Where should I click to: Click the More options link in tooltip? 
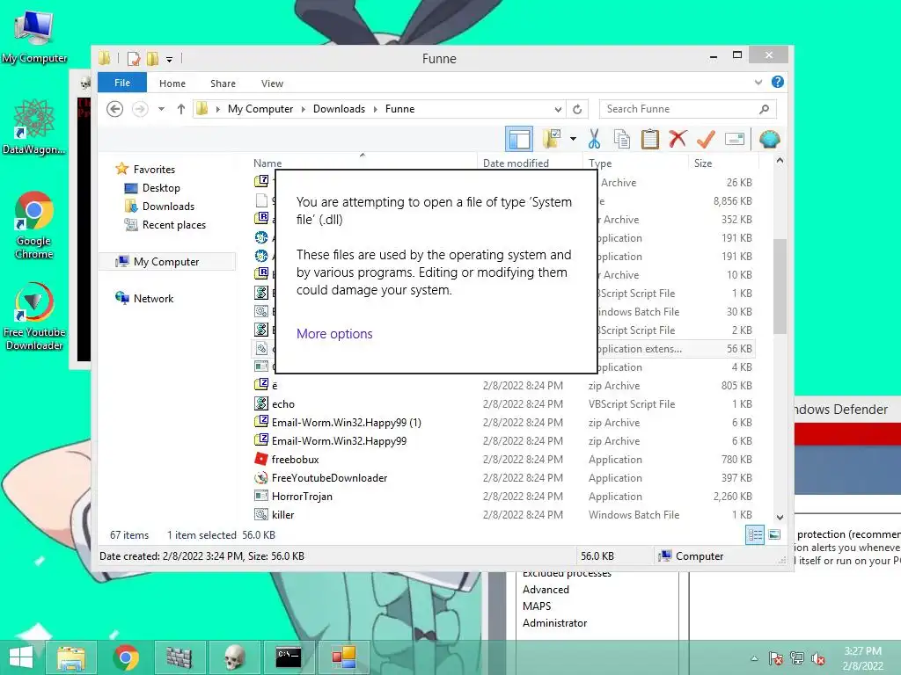(334, 333)
